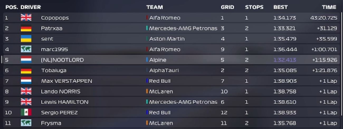Click the Dutch flag beside Max VERSTAPPEN
343x129 pixels.
coord(26,81)
